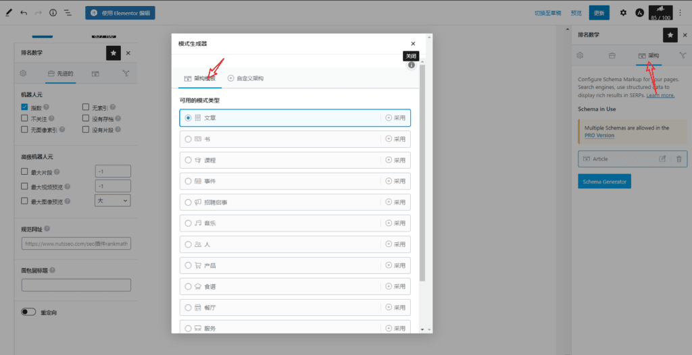
Task: Select the 事件 schema radio button
Action: [189, 182]
